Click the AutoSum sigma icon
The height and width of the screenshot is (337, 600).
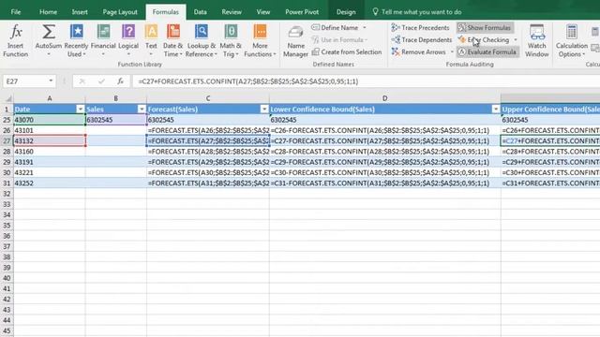tap(49, 32)
